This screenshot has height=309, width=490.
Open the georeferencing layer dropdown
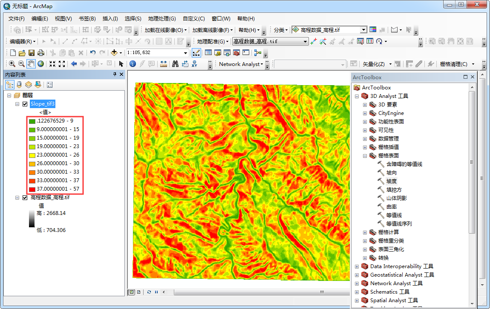pyautogui.click(x=305, y=41)
